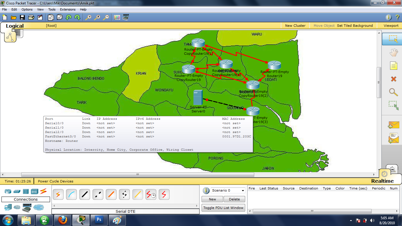Select the Resize Shape tool
The image size is (402, 226).
tap(393, 105)
